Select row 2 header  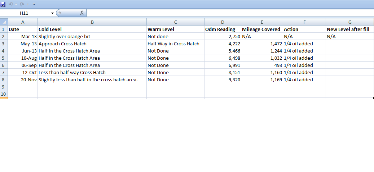(4, 36)
